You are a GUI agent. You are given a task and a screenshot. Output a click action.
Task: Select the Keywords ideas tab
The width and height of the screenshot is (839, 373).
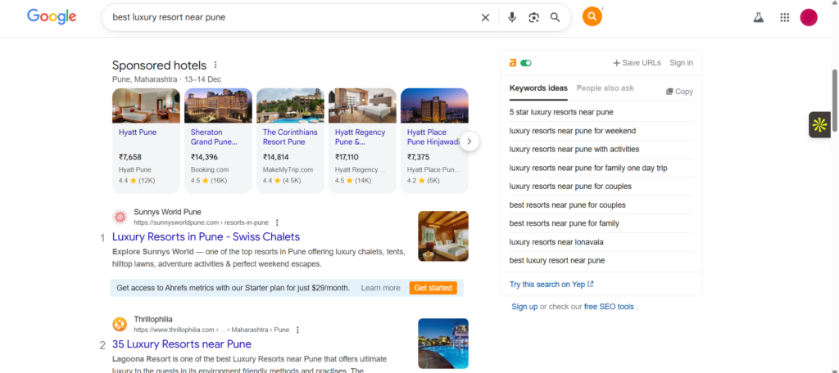pos(538,88)
